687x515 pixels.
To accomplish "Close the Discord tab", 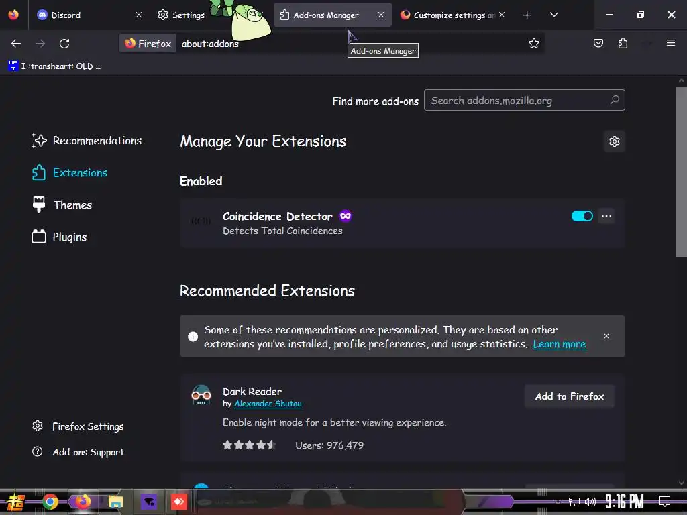I will pos(138,15).
